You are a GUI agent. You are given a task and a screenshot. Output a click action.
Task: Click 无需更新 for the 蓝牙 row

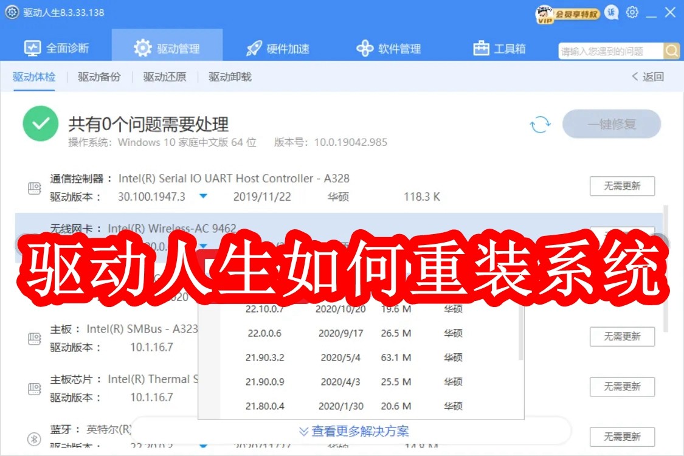pos(622,437)
